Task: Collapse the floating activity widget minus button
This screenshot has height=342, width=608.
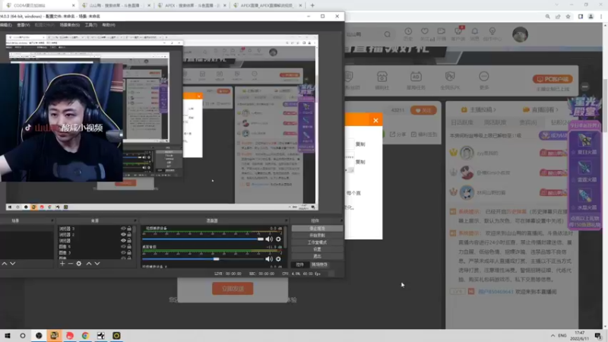Action: pos(585,87)
